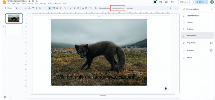Star the Untitled presentation
The image size is (215, 100).
tap(30, 1)
